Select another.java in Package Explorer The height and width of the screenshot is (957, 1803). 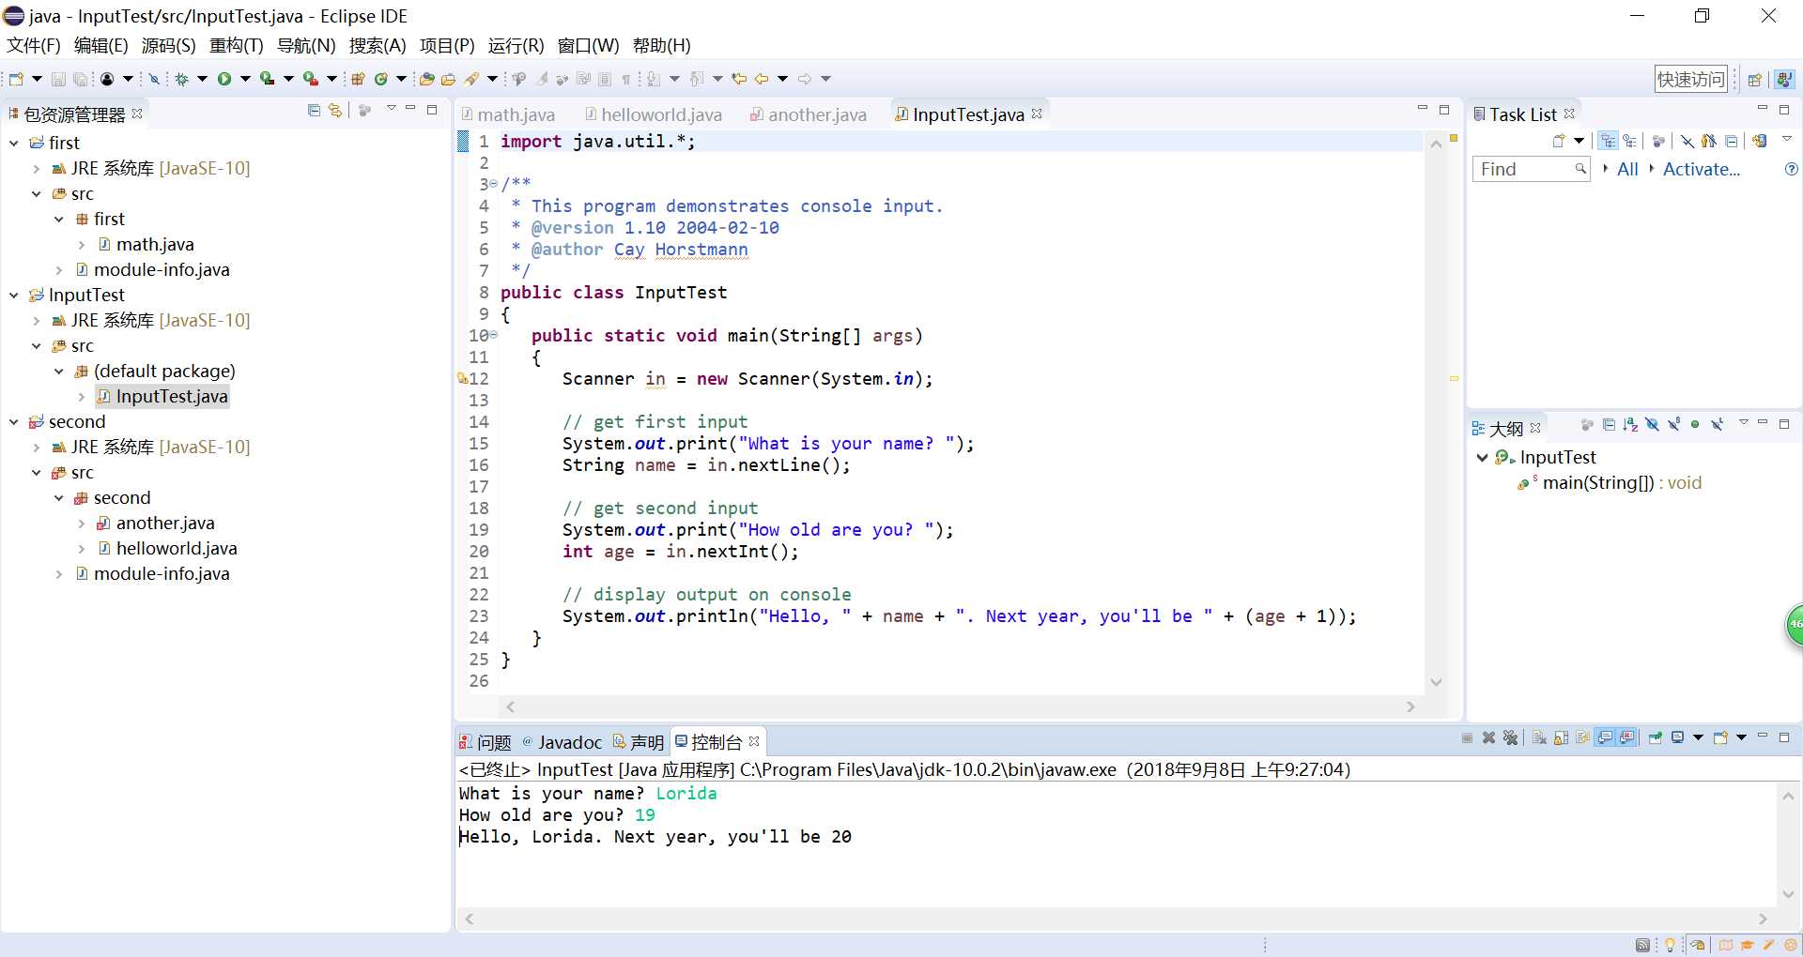(x=165, y=524)
